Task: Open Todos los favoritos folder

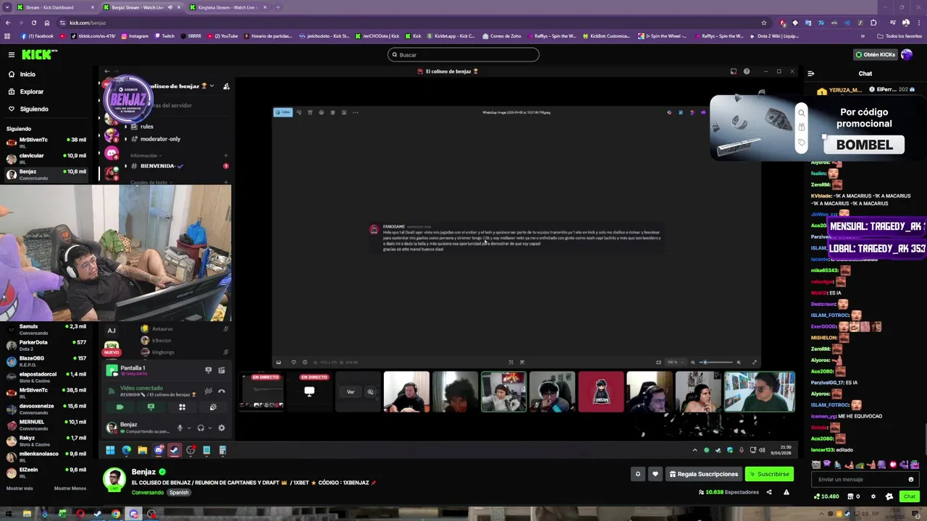Action: (899, 35)
